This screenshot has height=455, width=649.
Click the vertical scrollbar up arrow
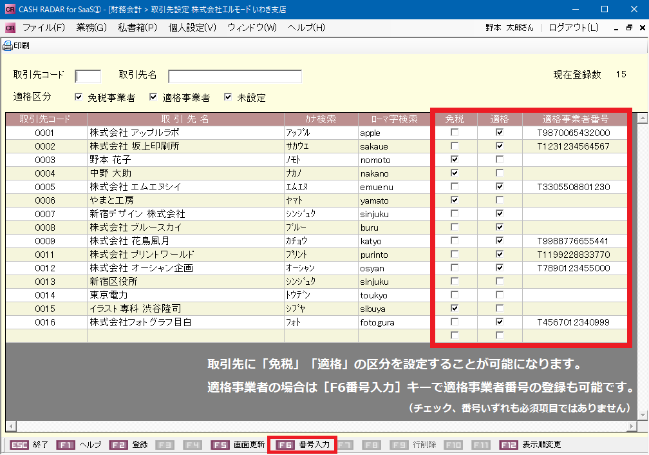coord(643,119)
